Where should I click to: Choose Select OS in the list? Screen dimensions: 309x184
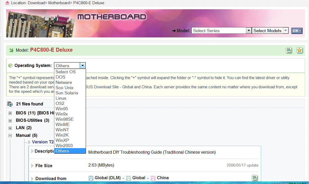(70, 72)
